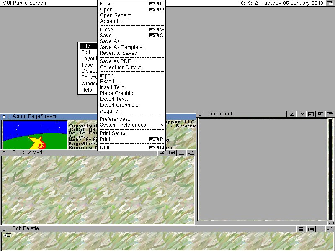Click Quit in the File menu
This screenshot has width=335, height=251.
point(105,148)
